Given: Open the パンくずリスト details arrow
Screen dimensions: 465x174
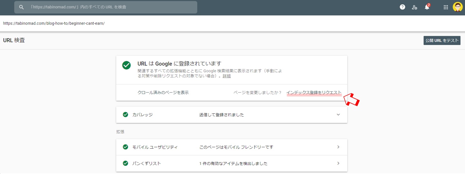Looking at the screenshot, I should pyautogui.click(x=338, y=163).
